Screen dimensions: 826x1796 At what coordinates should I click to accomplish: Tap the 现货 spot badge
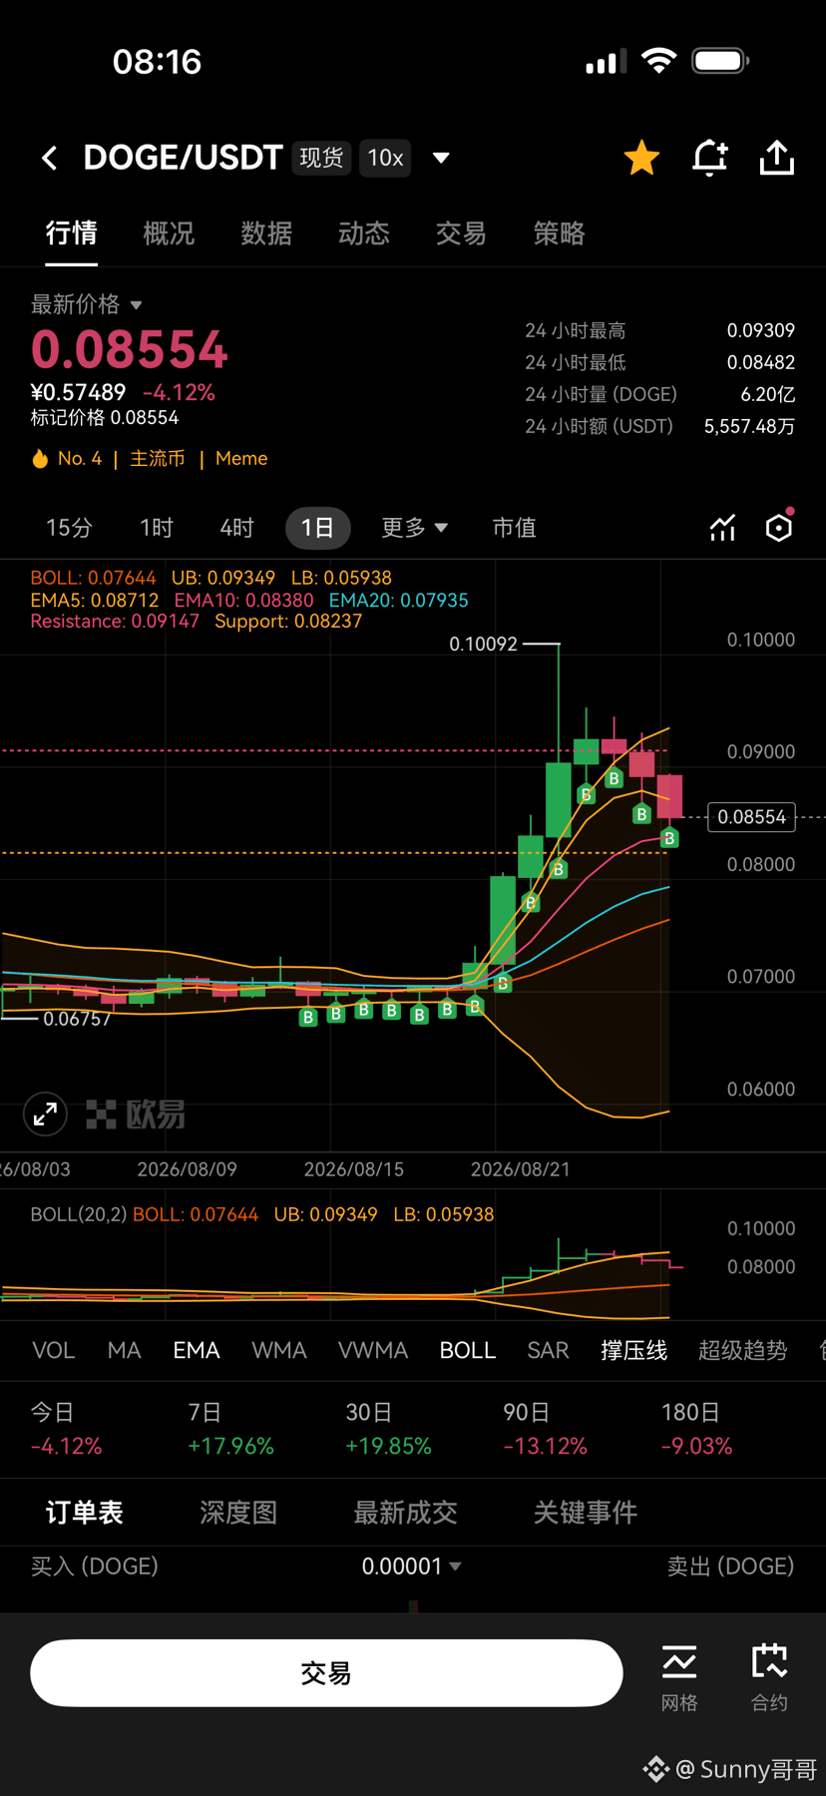(x=321, y=158)
